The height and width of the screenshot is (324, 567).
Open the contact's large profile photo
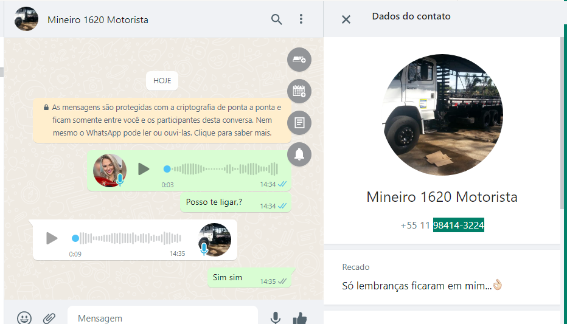click(x=442, y=115)
